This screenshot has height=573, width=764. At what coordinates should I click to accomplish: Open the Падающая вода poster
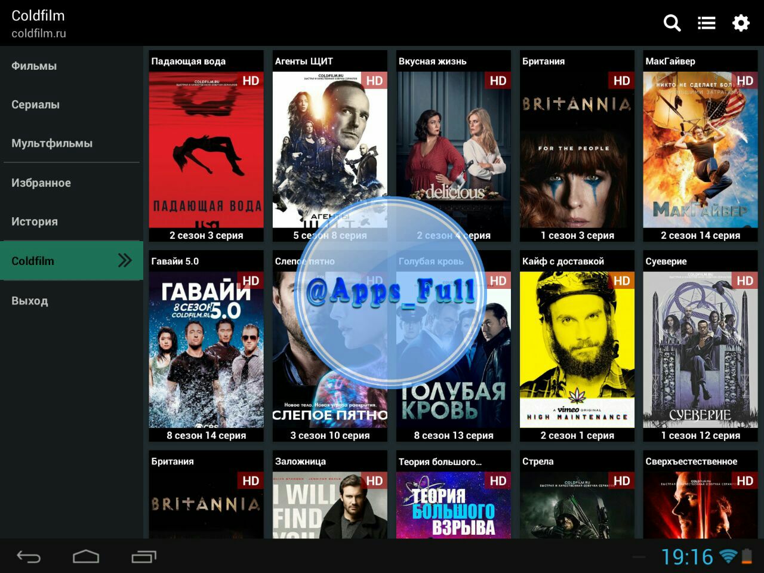pos(206,150)
